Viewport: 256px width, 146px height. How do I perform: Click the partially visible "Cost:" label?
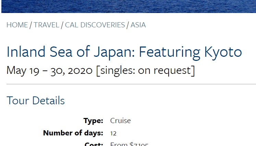[x=94, y=144]
